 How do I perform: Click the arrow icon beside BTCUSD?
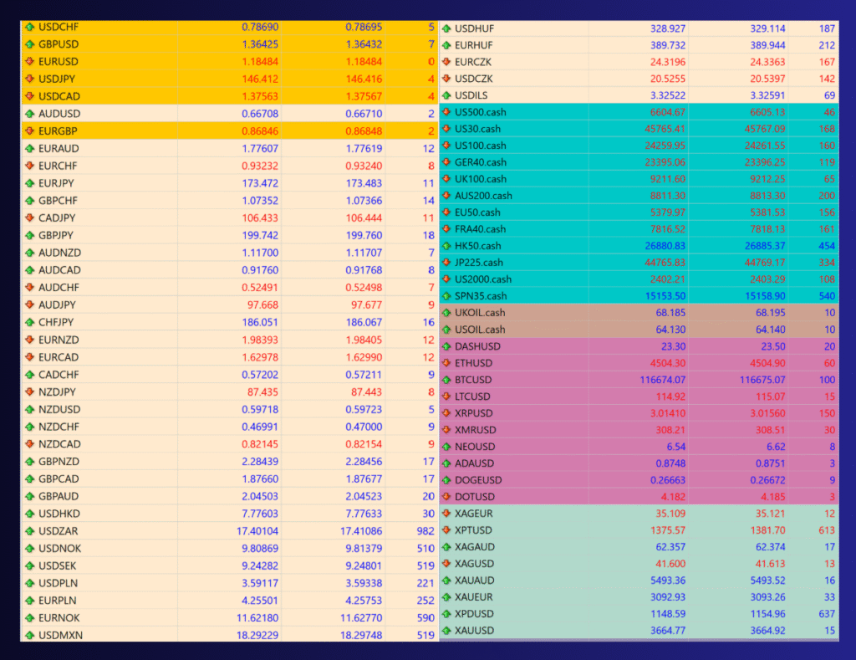446,380
